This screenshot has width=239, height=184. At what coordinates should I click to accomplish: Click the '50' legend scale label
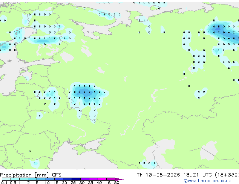tap(117, 182)
